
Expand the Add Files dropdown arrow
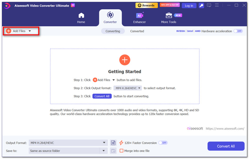pos(30,31)
